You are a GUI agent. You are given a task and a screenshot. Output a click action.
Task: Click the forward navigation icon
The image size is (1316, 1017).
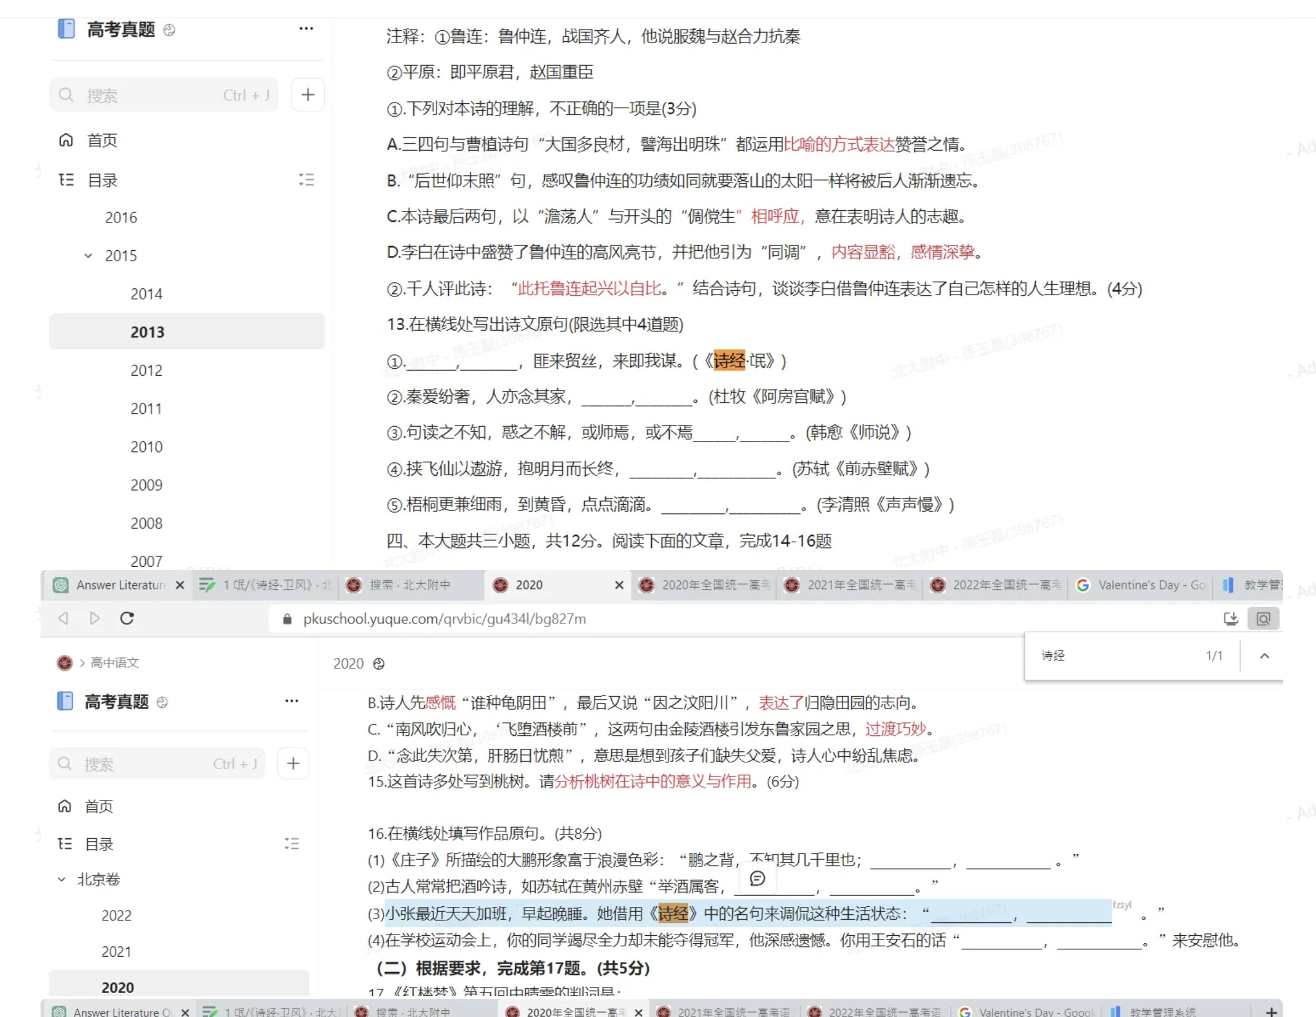[x=95, y=619]
